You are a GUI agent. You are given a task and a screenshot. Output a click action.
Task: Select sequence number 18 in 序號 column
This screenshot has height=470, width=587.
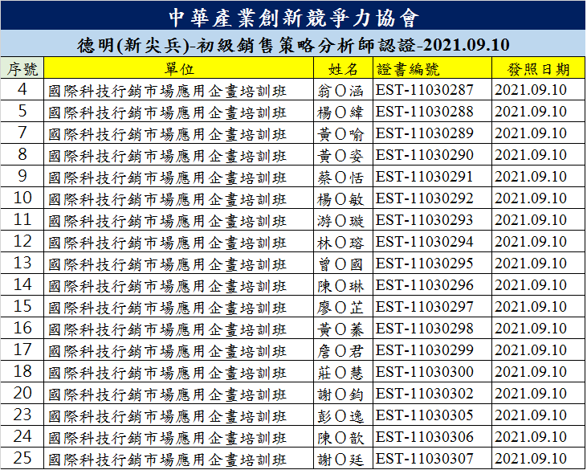22,371
